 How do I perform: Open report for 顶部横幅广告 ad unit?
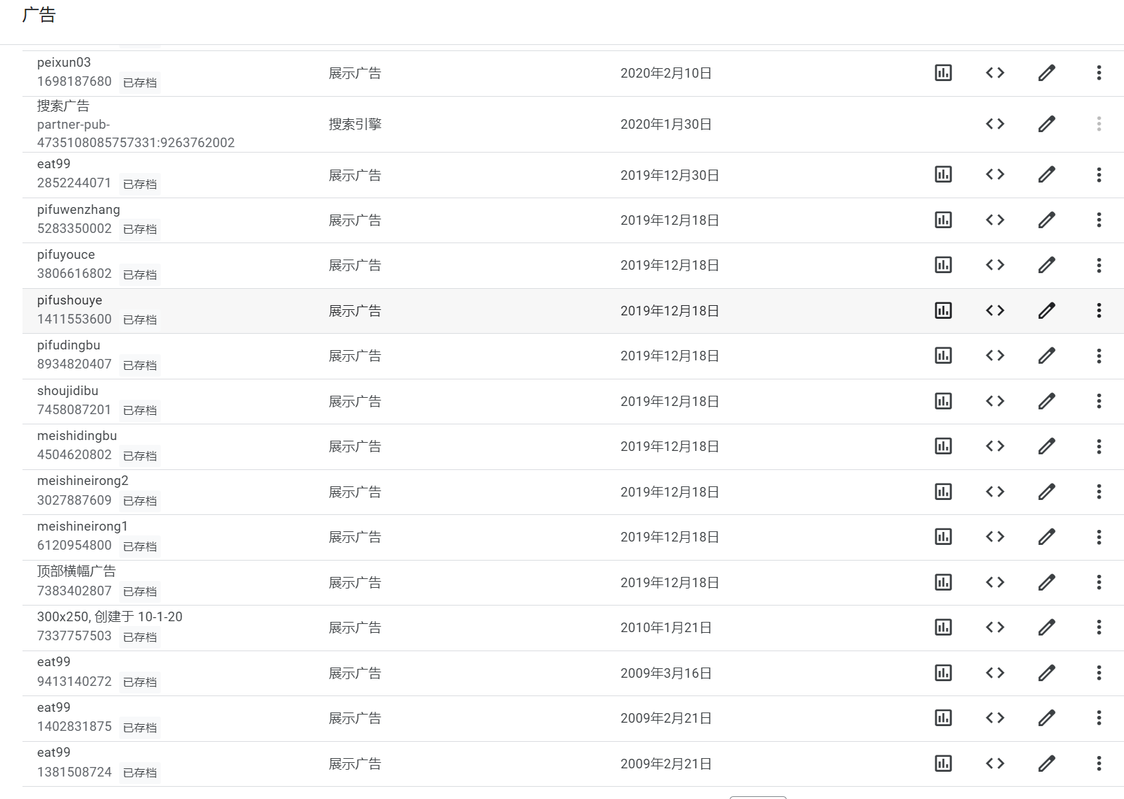tap(943, 582)
